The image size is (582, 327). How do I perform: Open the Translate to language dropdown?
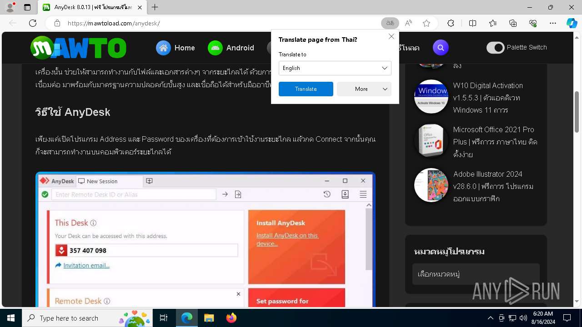click(335, 68)
